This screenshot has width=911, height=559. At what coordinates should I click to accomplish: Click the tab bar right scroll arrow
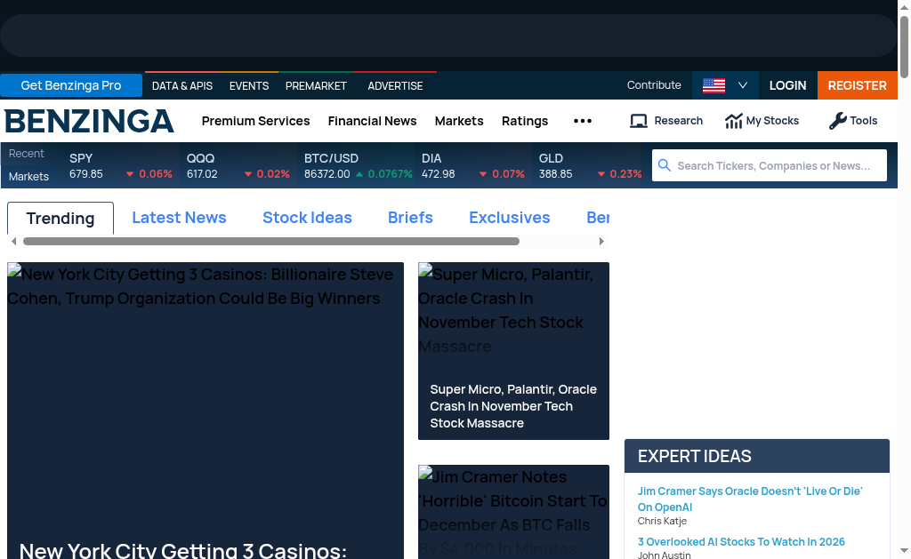[x=601, y=241]
